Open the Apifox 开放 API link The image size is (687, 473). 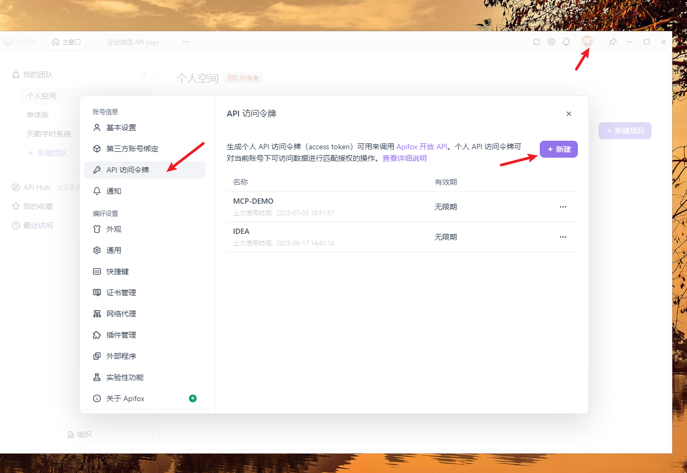tap(422, 147)
